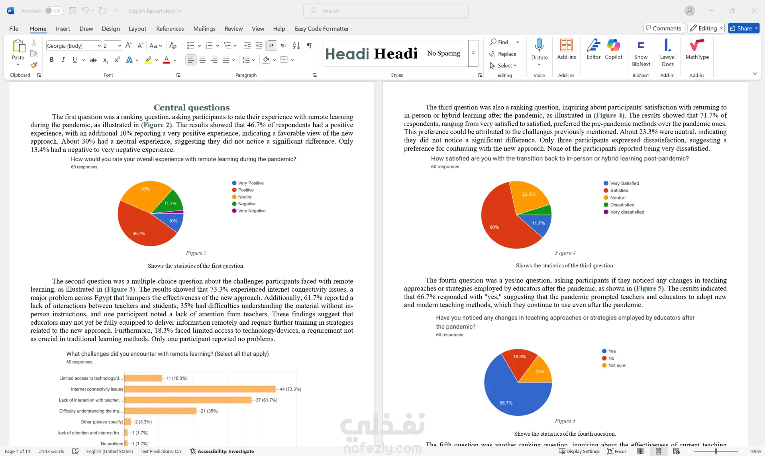Screen dimensions: 765x456
Task: Toggle Show/Hide paragraph marks
Action: (x=309, y=46)
